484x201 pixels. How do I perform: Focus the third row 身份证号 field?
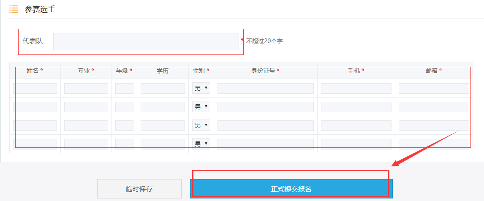pyautogui.click(x=266, y=125)
